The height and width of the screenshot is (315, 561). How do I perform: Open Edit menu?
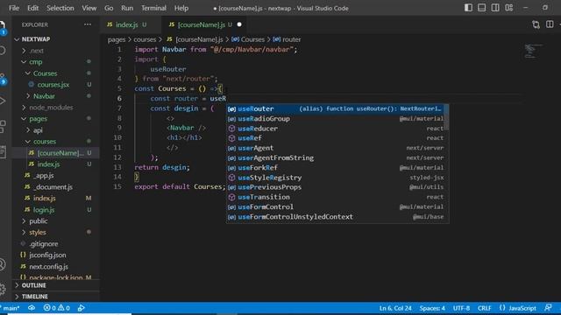coord(33,8)
